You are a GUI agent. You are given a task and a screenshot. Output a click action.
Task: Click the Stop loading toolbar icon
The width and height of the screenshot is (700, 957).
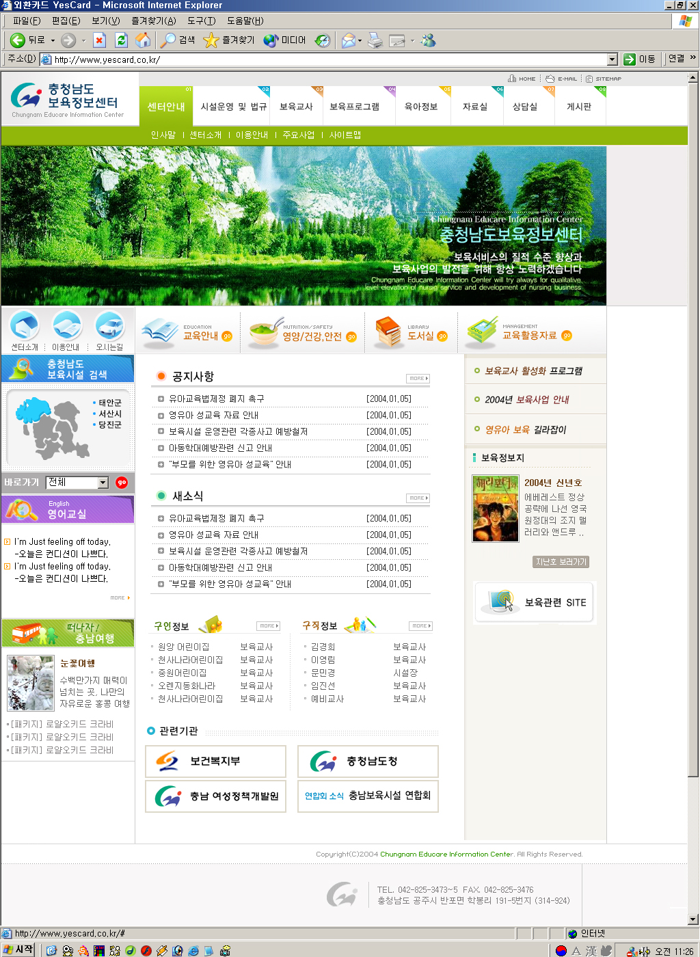click(99, 40)
